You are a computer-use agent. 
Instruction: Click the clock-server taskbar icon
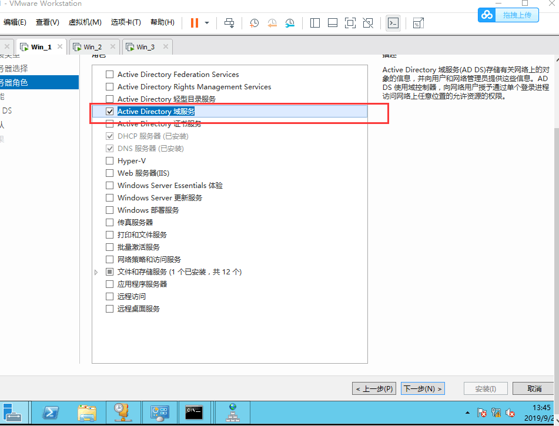pos(123,412)
